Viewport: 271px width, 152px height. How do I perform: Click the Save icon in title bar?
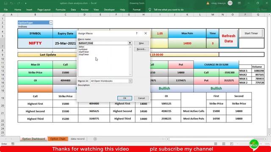click(x=6, y=3)
